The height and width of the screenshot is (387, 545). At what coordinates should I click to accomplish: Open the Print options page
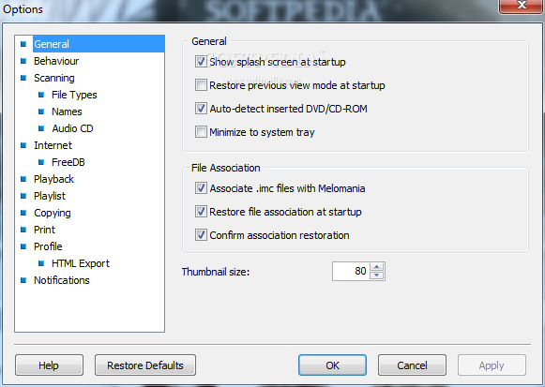coord(44,230)
